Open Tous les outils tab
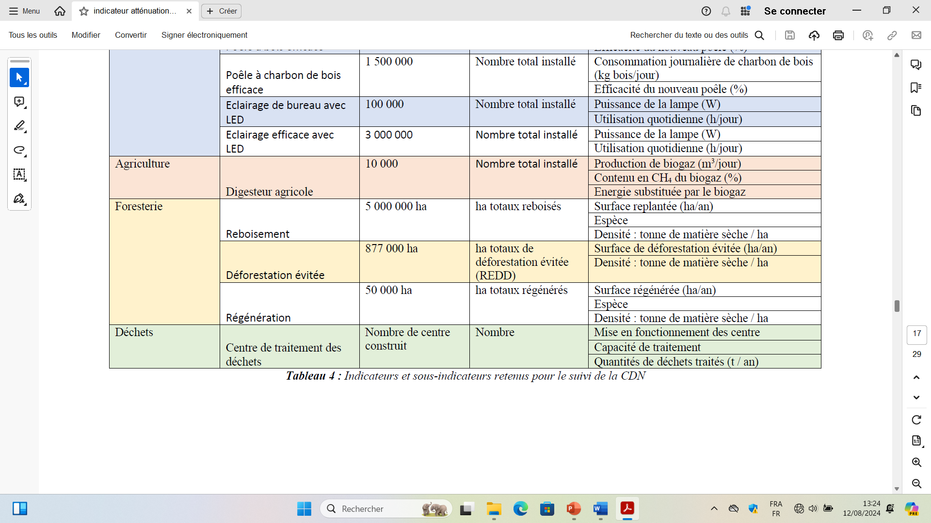The width and height of the screenshot is (931, 523). click(x=32, y=35)
